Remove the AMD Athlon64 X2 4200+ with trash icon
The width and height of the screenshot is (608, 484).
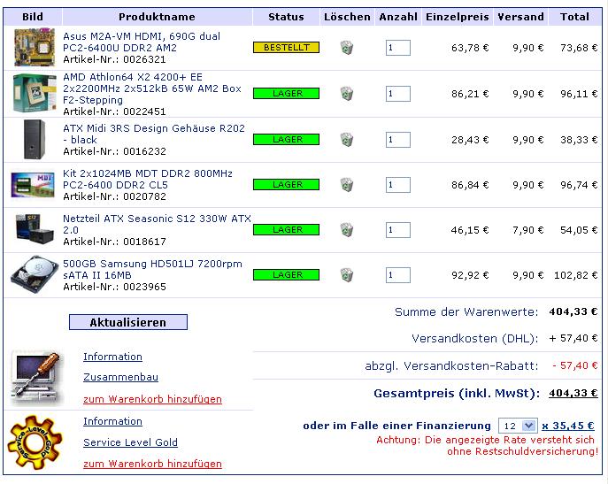[347, 94]
